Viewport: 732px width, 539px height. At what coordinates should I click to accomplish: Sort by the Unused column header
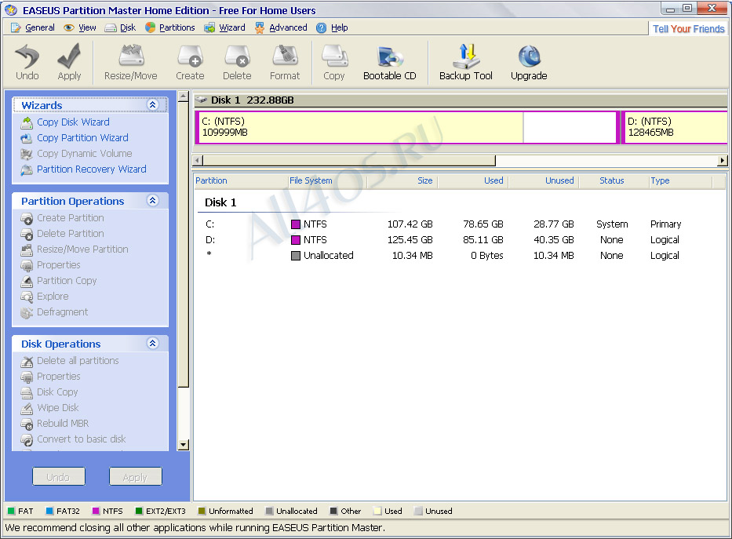pyautogui.click(x=544, y=181)
